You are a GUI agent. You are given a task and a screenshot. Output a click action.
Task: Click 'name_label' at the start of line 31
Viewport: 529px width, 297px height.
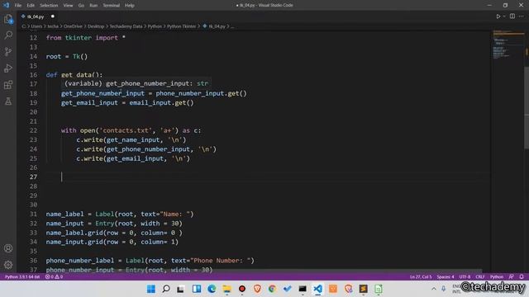[64, 214]
